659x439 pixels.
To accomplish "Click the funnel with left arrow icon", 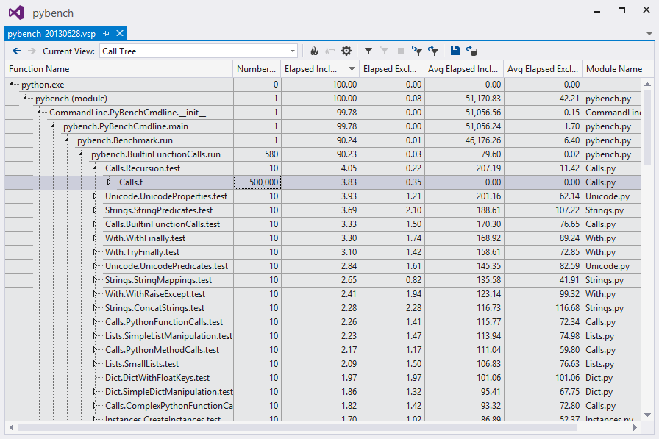I will 416,51.
